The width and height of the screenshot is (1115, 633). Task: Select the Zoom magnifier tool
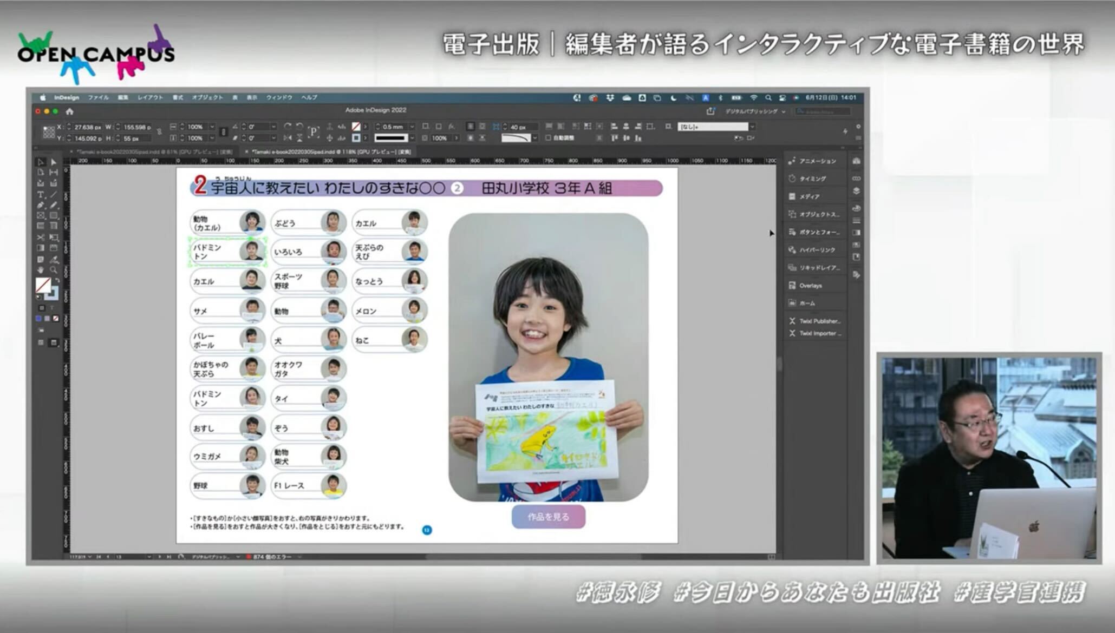[54, 270]
